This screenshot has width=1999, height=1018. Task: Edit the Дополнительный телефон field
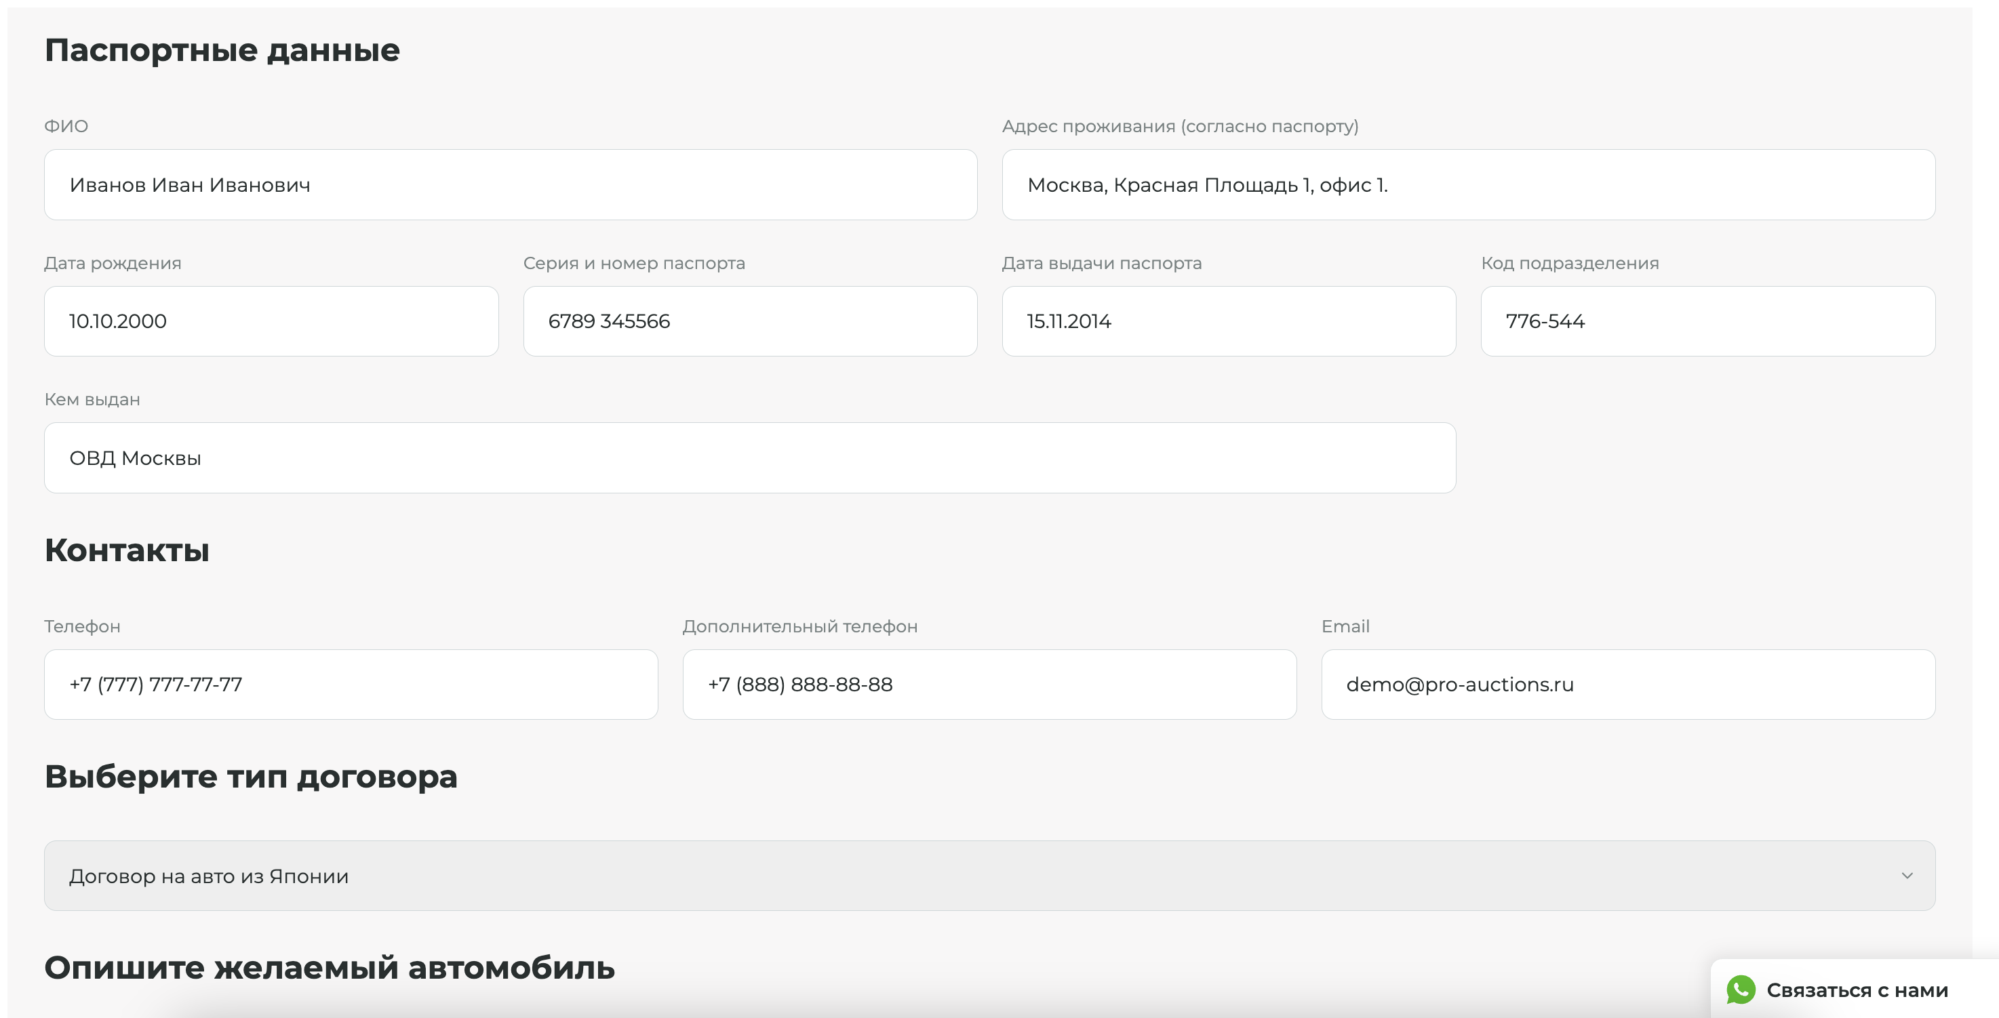coord(989,685)
